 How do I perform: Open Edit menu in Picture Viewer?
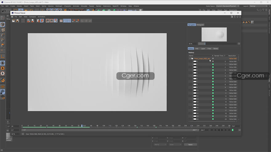[x=20, y=17]
